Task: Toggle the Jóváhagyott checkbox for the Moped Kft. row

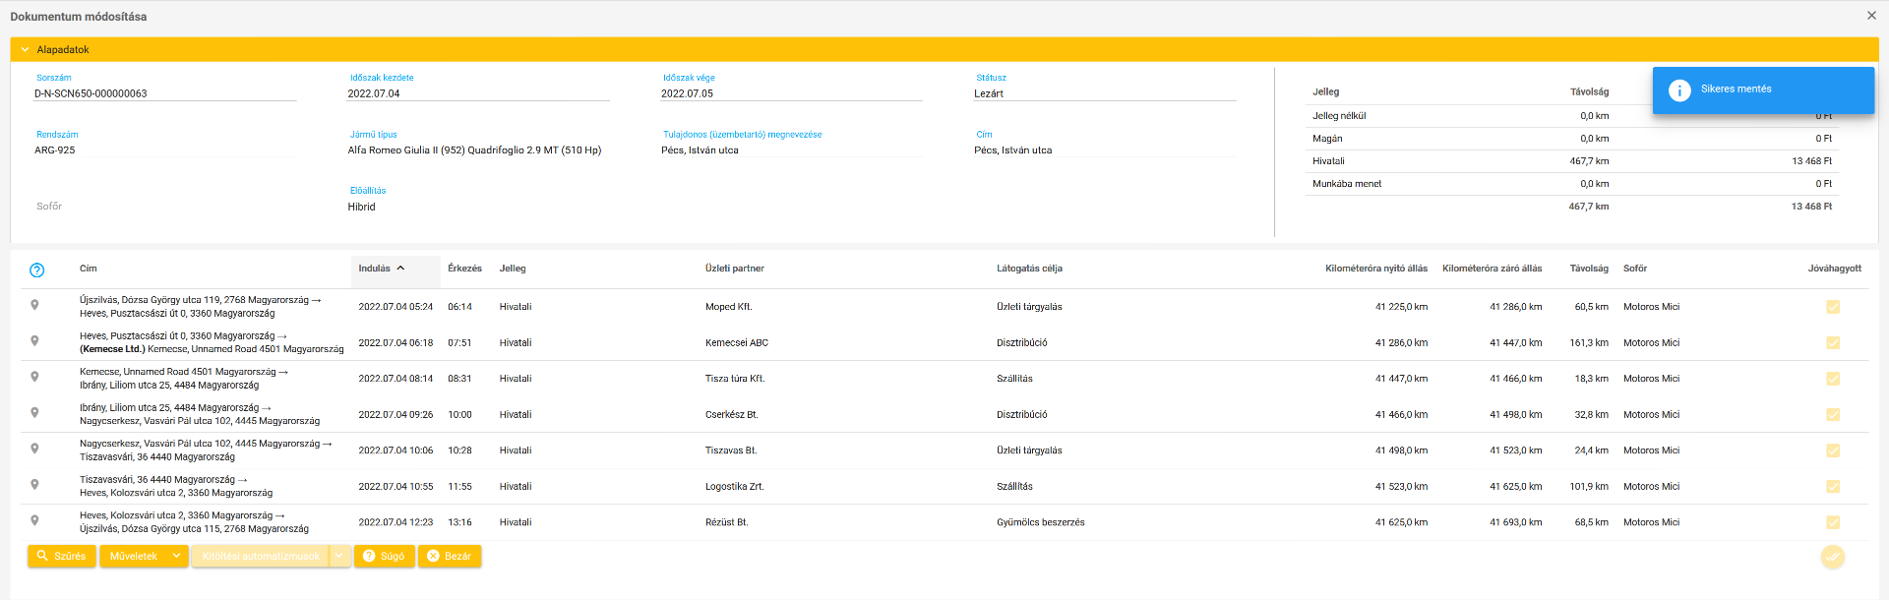Action: [x=1833, y=307]
